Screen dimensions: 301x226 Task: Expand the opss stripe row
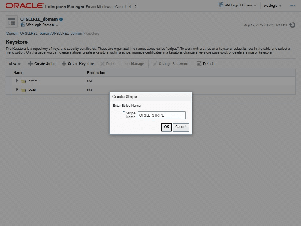click(x=17, y=89)
